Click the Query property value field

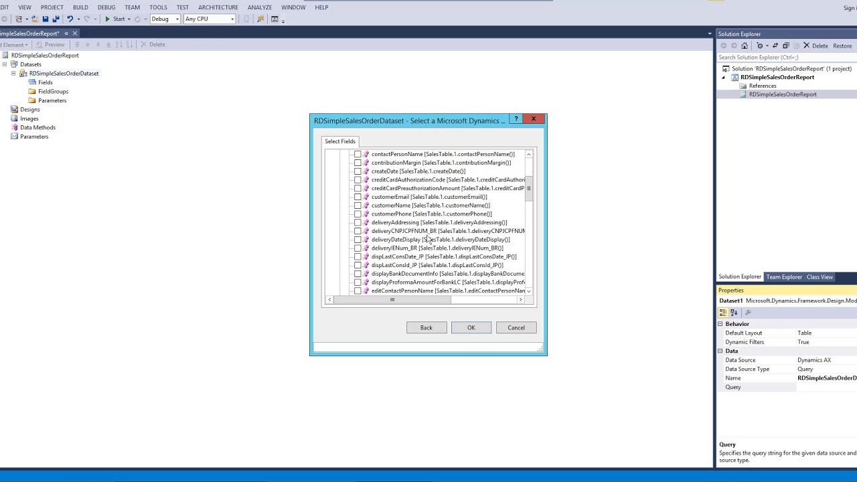(827, 387)
